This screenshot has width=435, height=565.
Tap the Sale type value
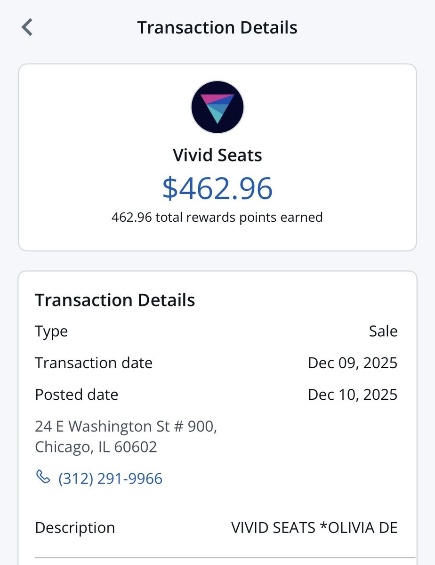coord(383,331)
